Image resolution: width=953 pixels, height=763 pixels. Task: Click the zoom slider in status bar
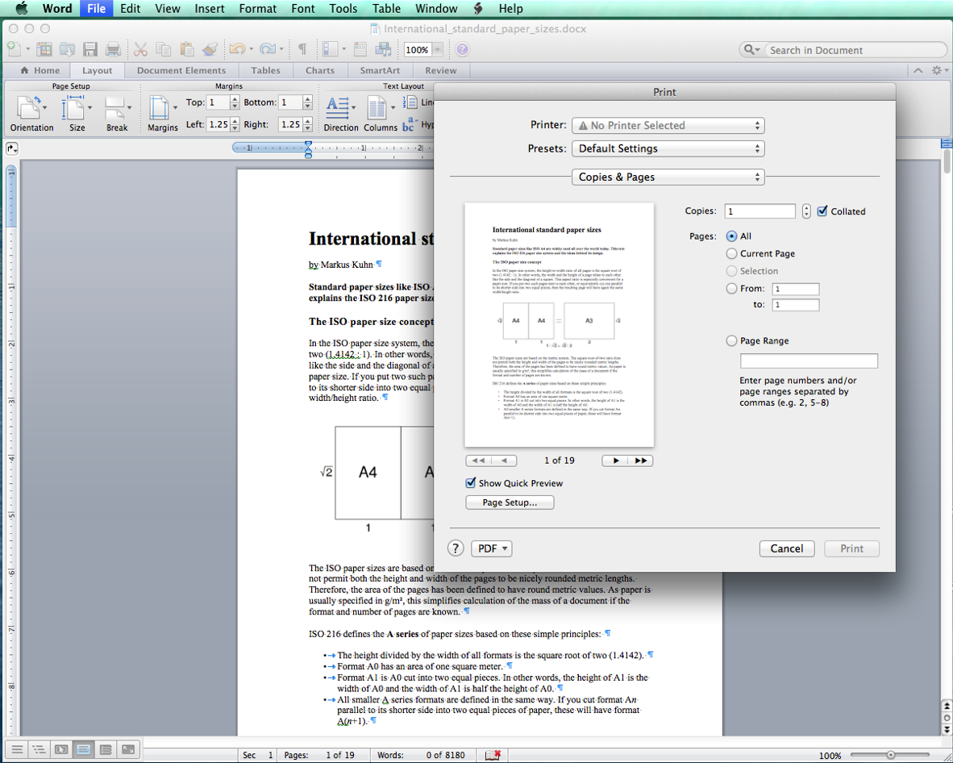(890, 755)
